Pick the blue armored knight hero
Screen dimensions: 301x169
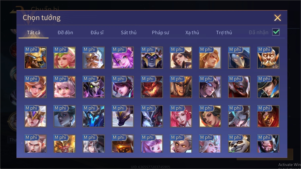(x=94, y=116)
